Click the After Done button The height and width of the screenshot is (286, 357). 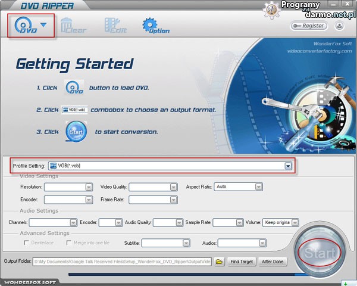pos(273,262)
